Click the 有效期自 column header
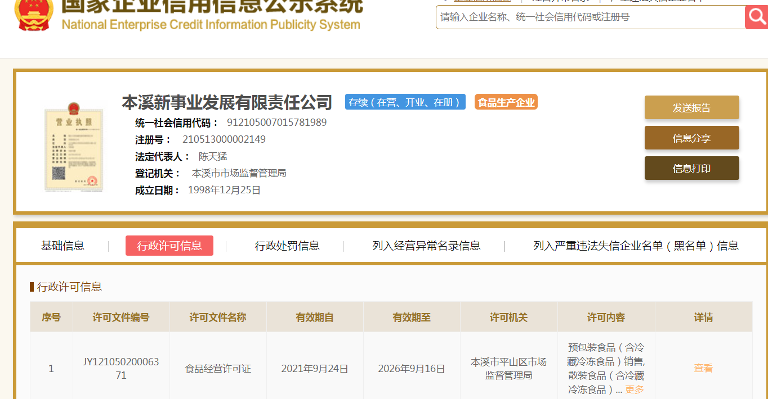The height and width of the screenshot is (399, 768). [x=315, y=317]
